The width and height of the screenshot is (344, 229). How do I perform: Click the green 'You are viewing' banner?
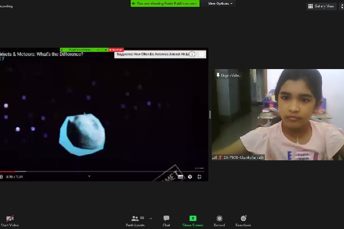[x=164, y=3]
